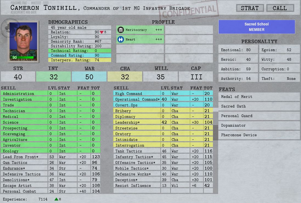Screen dimensions: 301x203
Task: Select the Pheromone Device feat
Action: pos(259,135)
